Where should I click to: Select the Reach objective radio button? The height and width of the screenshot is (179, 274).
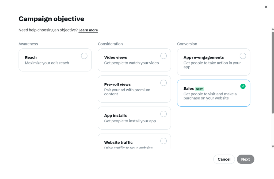tap(84, 56)
